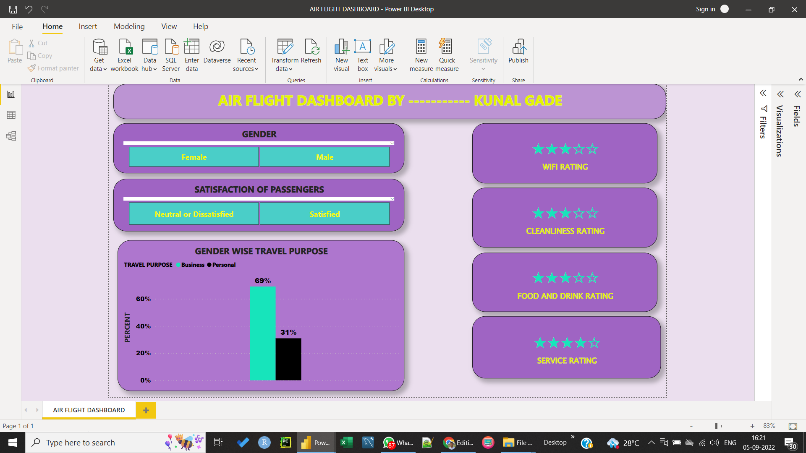Expand the Fields pane
Image resolution: width=806 pixels, height=453 pixels.
(x=798, y=94)
